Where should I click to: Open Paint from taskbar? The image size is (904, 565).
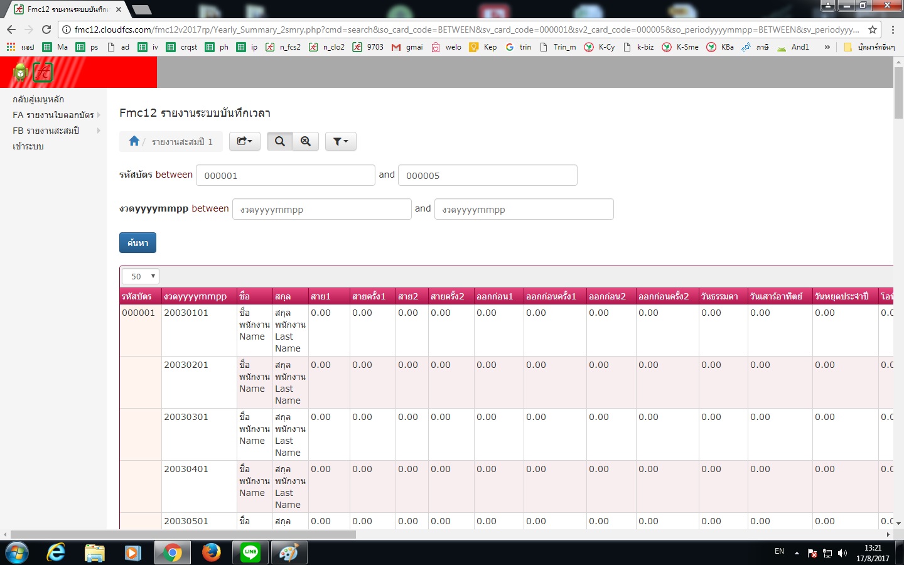tap(289, 552)
